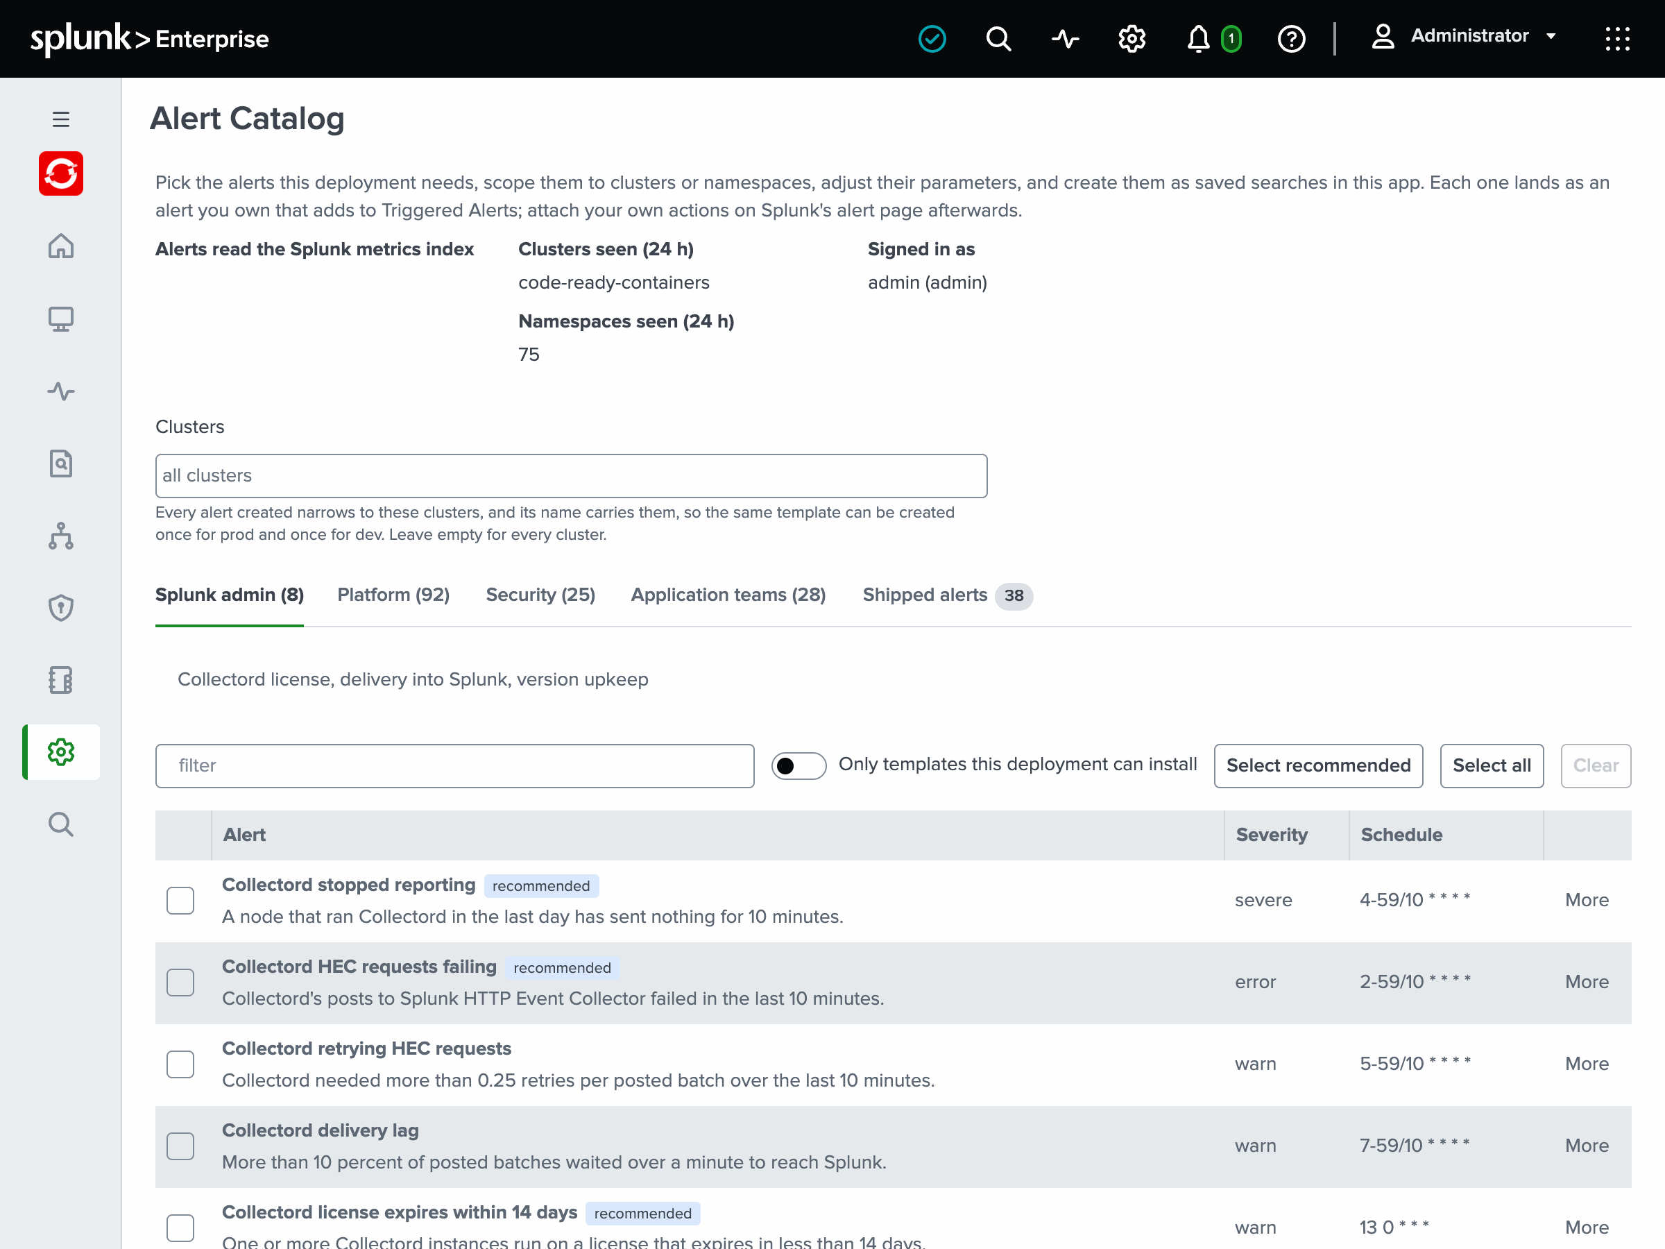
Task: Click the Clear button
Action: [x=1595, y=765]
